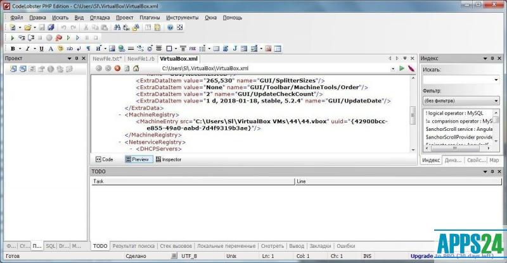Open the Файл menu
Viewport: 507px width, 263px height.
pyautogui.click(x=16, y=18)
